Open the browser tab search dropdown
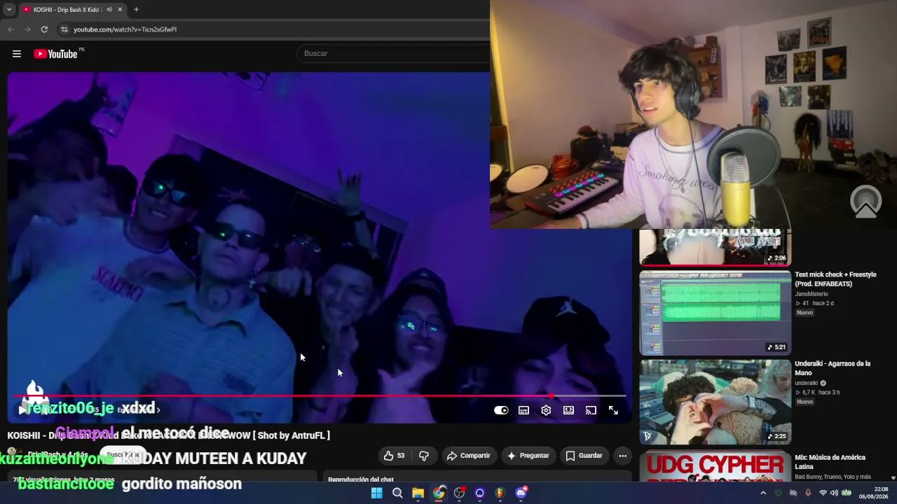 pyautogui.click(x=9, y=10)
